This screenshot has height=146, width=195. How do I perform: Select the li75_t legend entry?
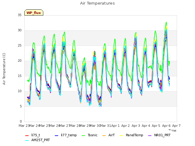pyautogui.click(x=33, y=135)
